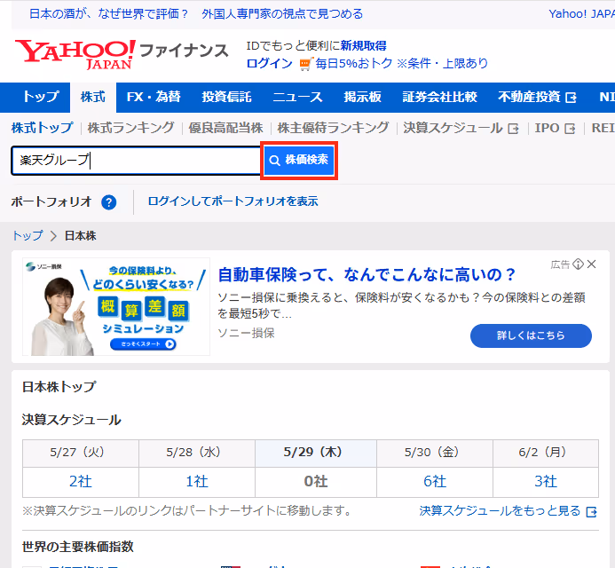615x568 pixels.
Task: Click the ソニー損保 advertiser text
Action: [246, 333]
